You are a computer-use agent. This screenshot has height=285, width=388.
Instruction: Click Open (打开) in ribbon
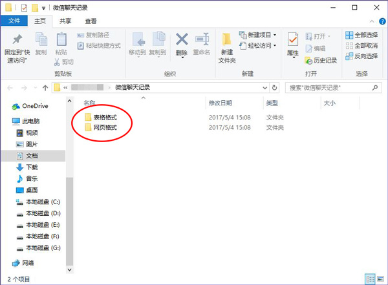pos(318,36)
